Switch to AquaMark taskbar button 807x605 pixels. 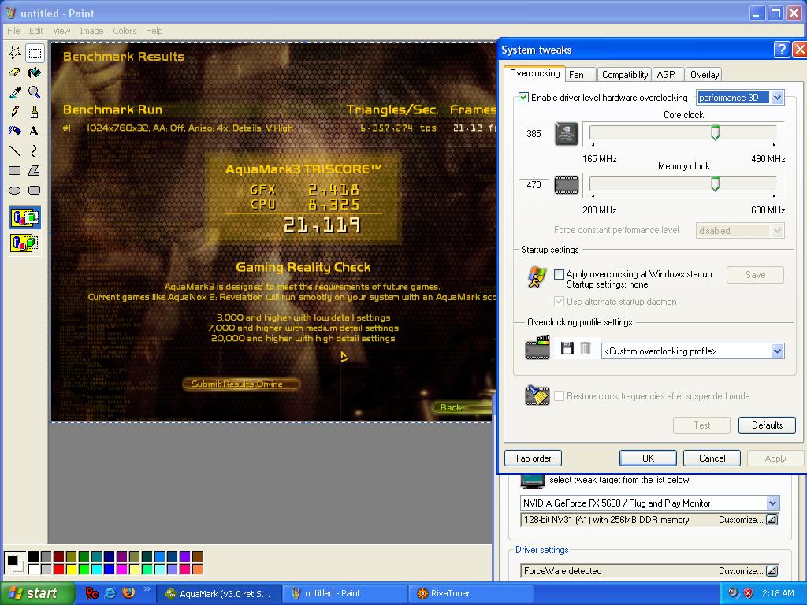(218, 594)
